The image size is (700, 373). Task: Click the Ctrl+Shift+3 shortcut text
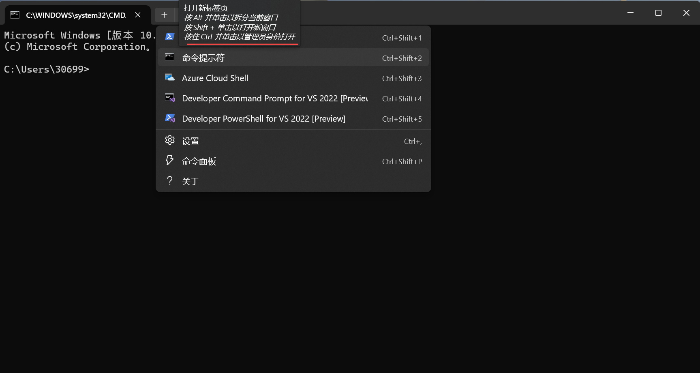(402, 78)
